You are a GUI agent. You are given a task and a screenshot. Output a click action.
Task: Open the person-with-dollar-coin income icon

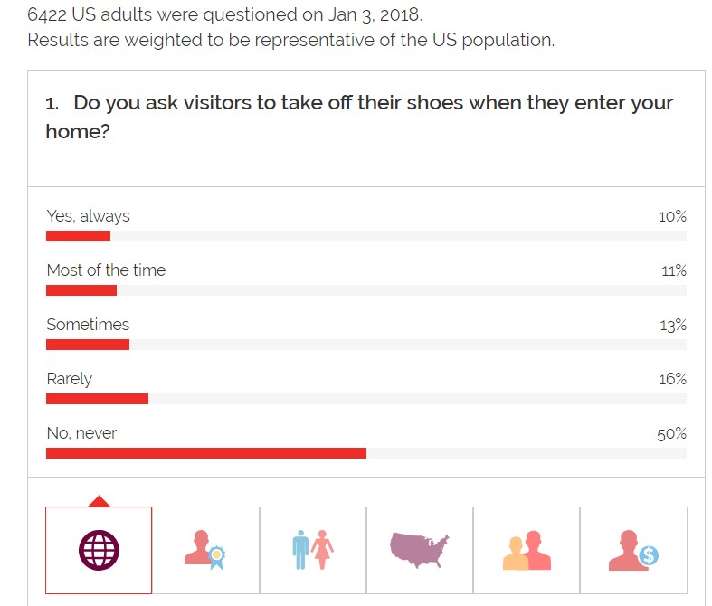tap(633, 549)
